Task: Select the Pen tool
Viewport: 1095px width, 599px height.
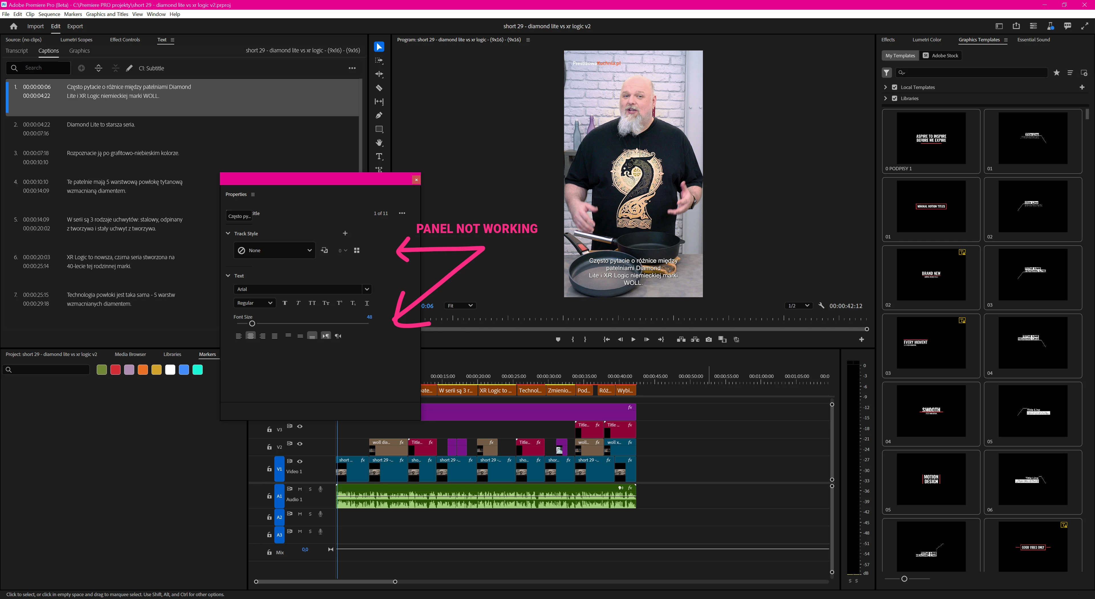Action: [379, 115]
